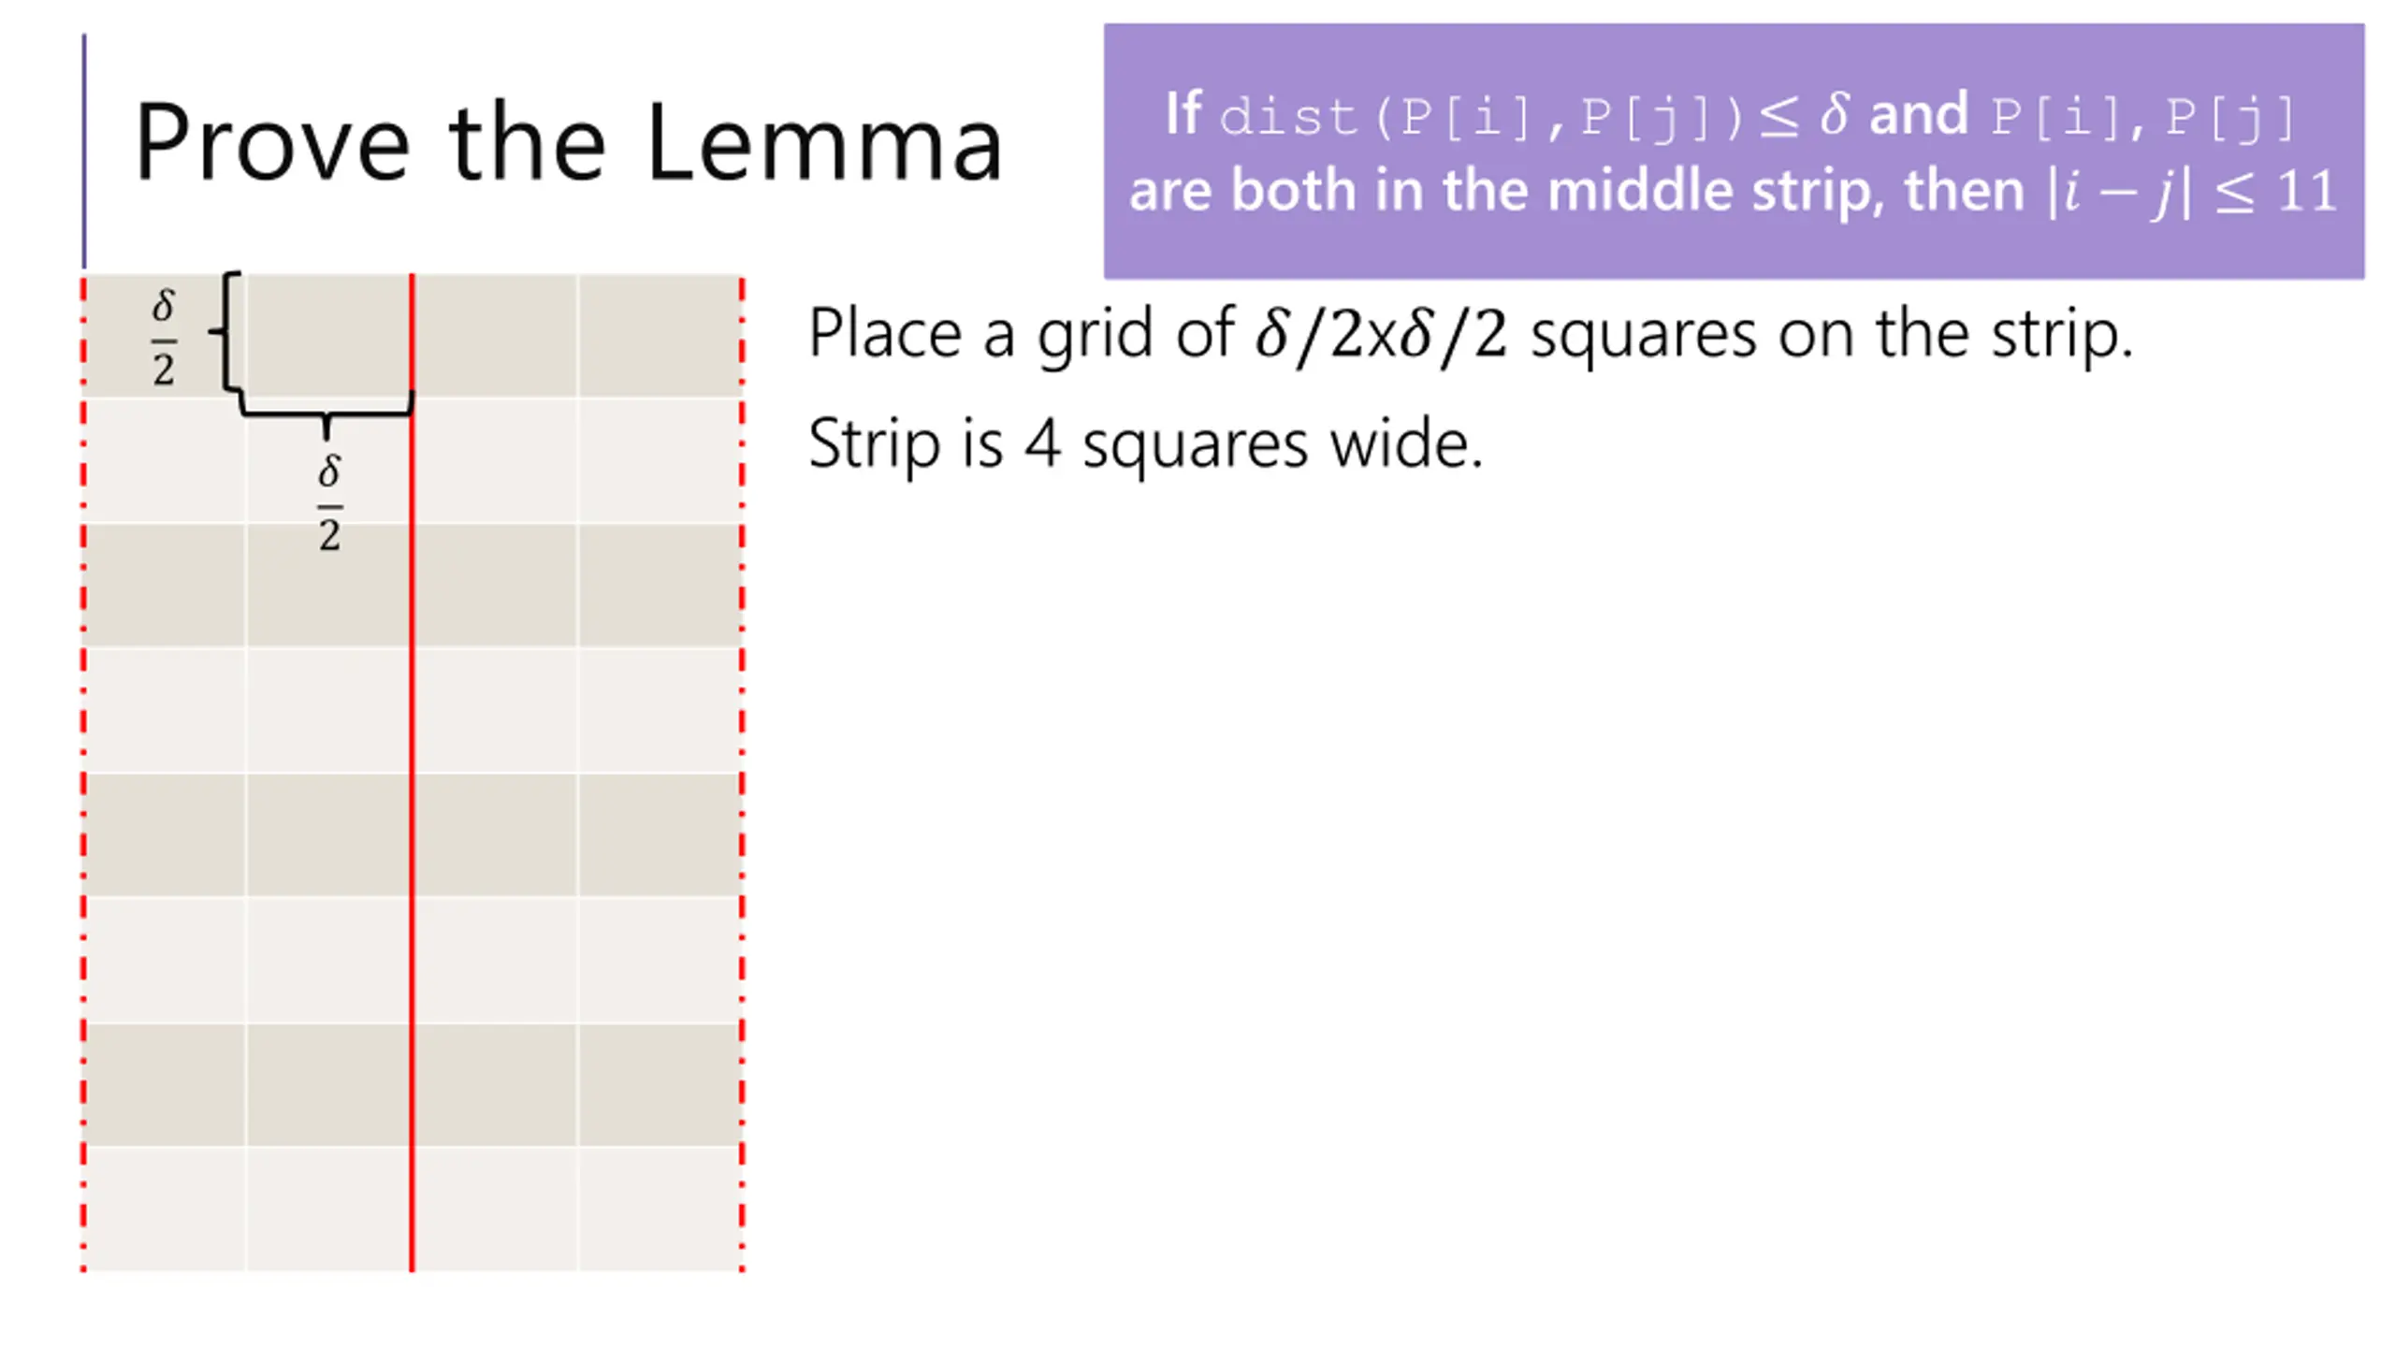
Task: Click the bottom-right square of the grid
Action: coord(660,1209)
